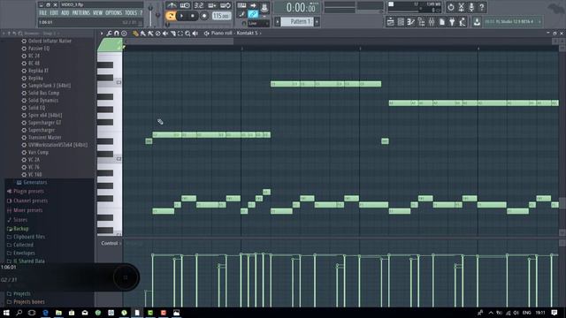Open the EDIT menu

(54, 13)
